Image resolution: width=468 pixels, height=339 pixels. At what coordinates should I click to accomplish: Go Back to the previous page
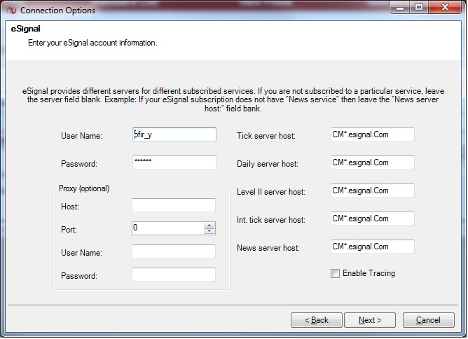point(317,320)
